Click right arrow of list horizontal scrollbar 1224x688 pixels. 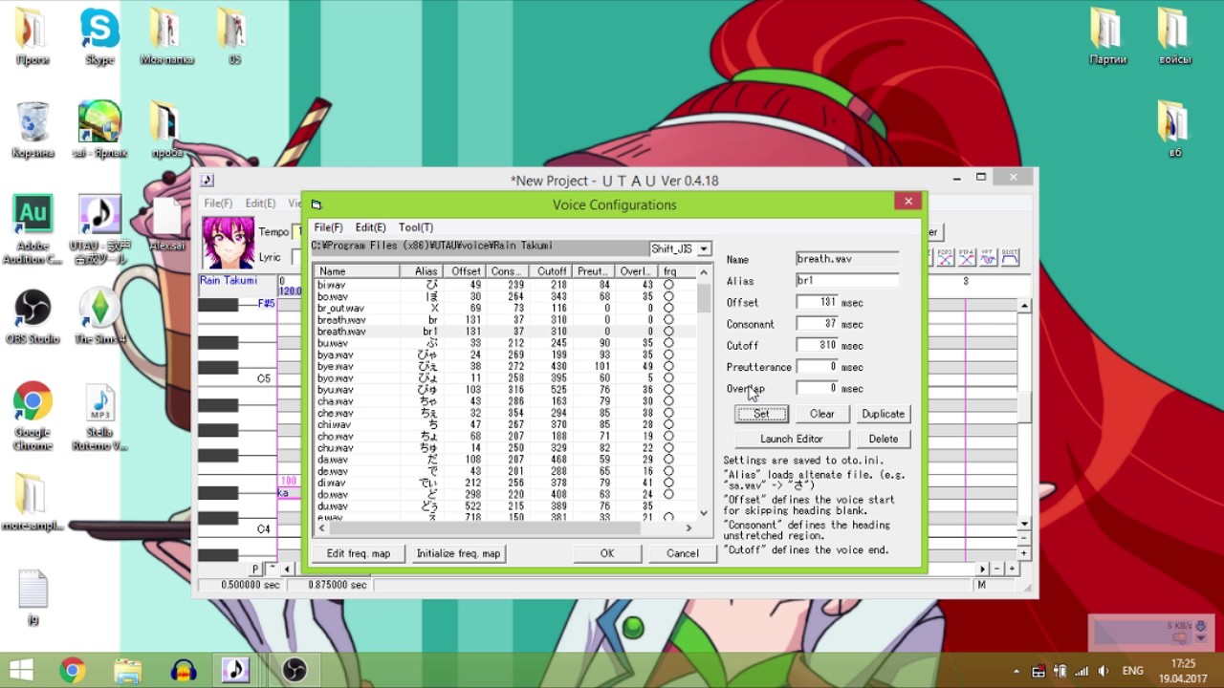click(x=688, y=527)
